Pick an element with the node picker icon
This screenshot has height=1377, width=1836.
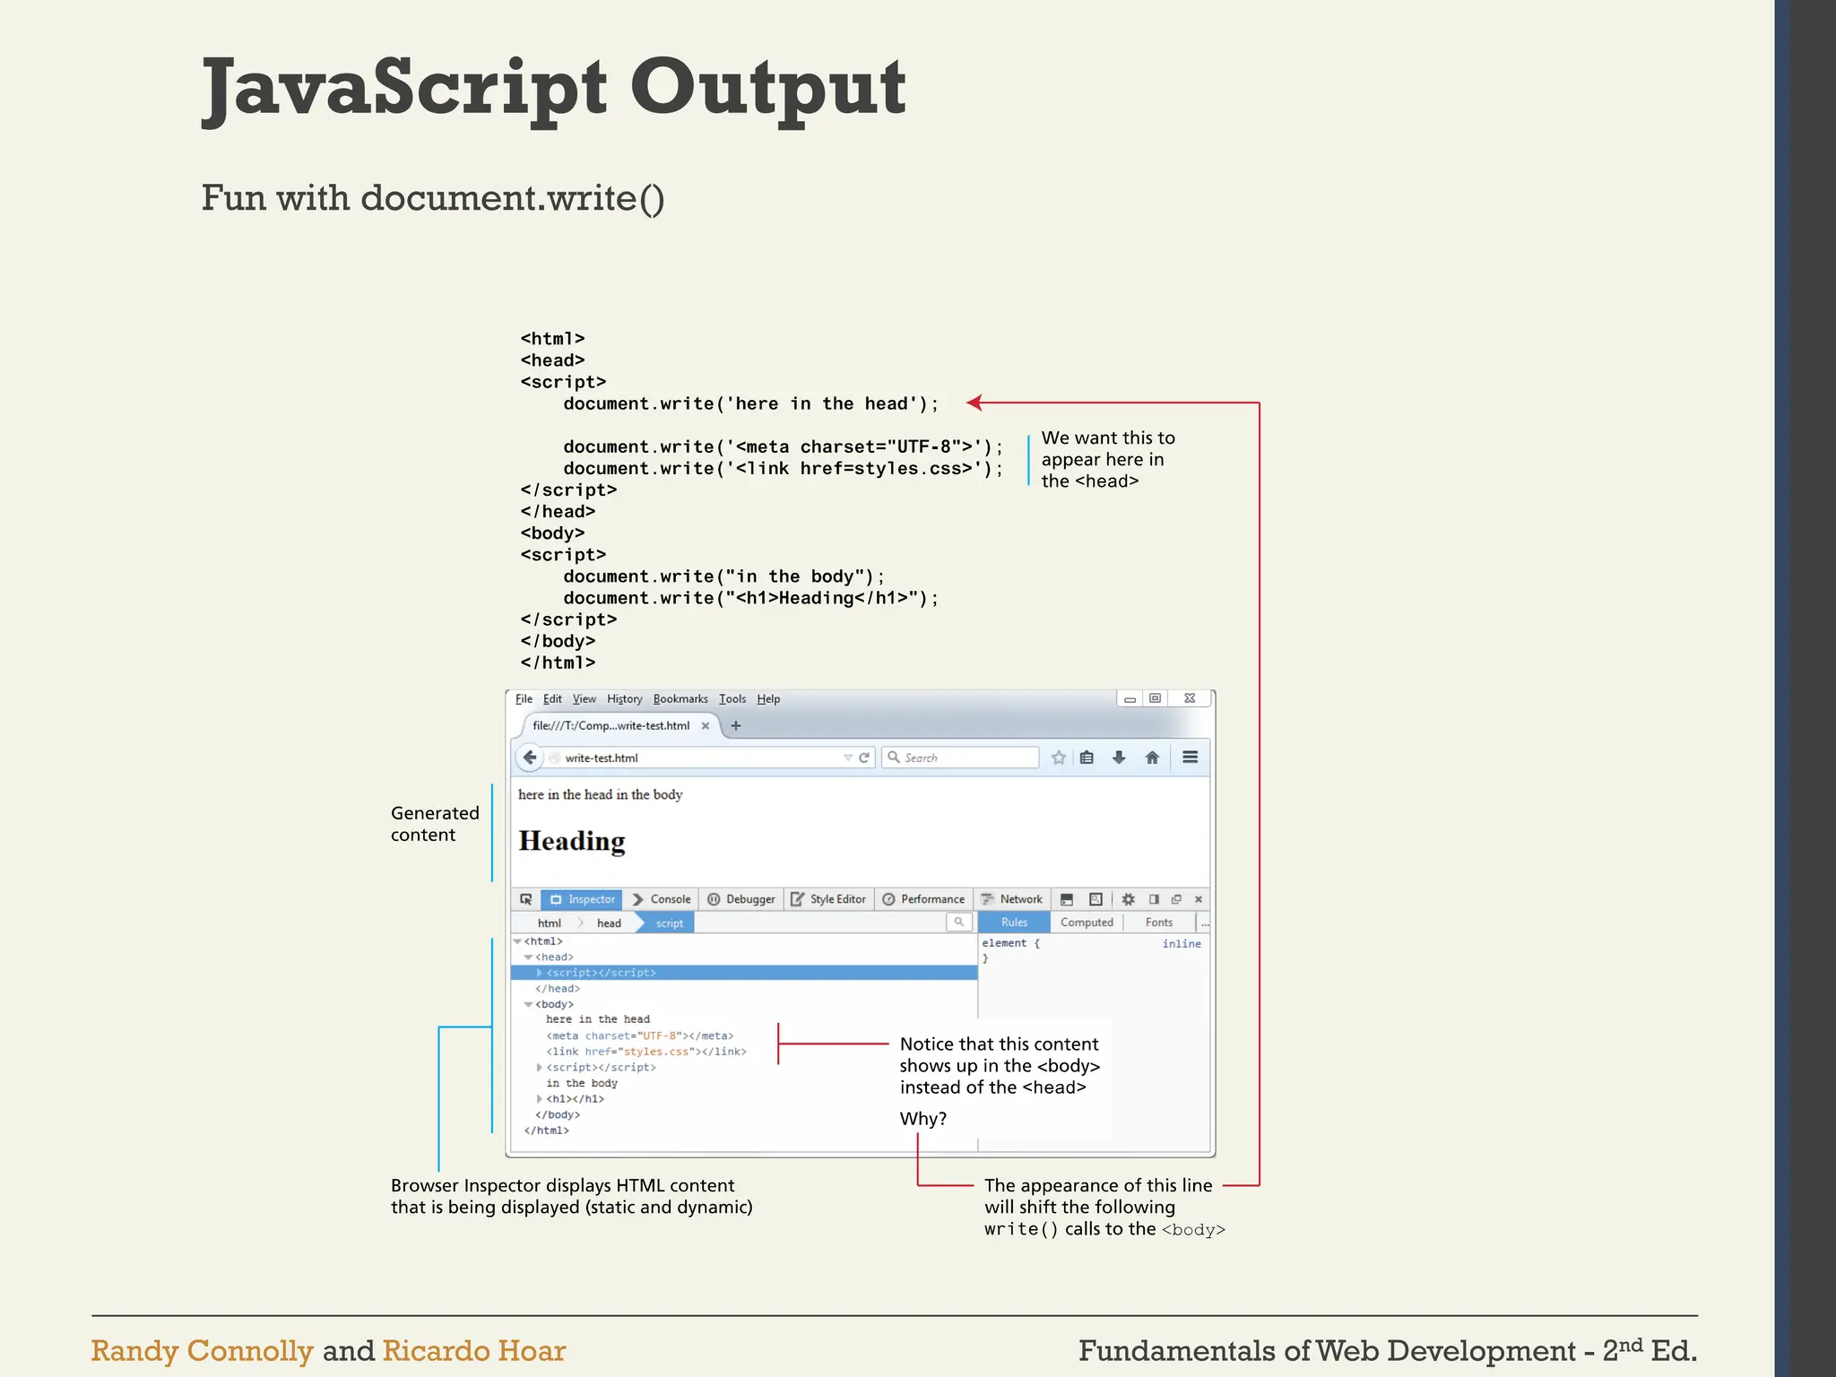click(526, 899)
